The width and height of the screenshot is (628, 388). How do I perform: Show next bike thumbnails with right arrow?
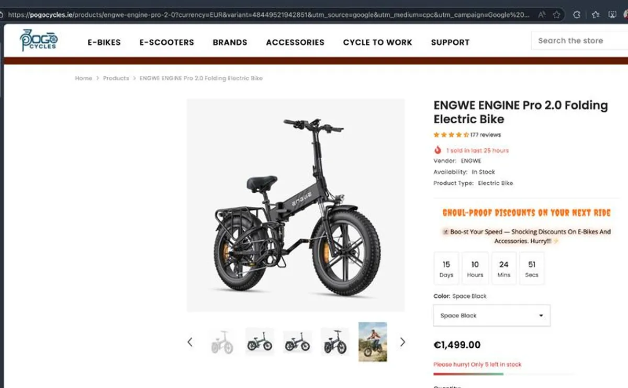pyautogui.click(x=402, y=342)
